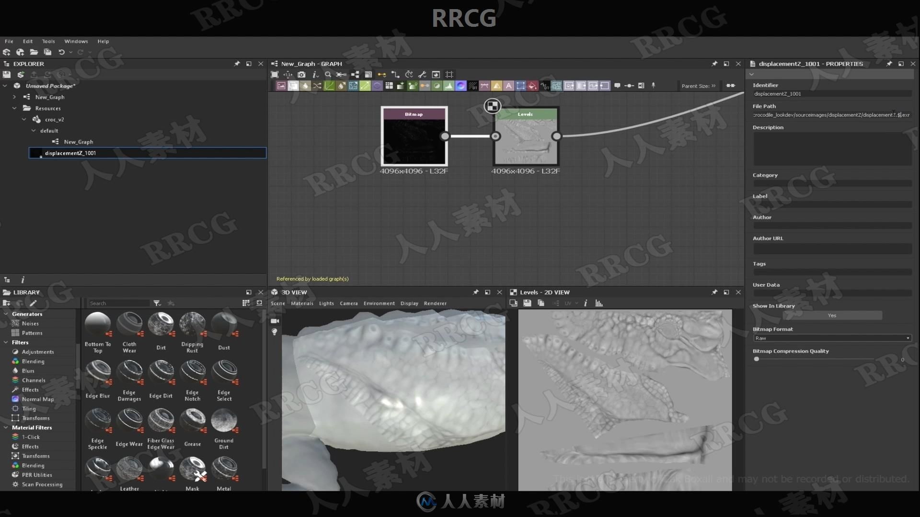This screenshot has height=517, width=920.
Task: Select the Bitmap Format Raw dropdown
Action: [831, 337]
